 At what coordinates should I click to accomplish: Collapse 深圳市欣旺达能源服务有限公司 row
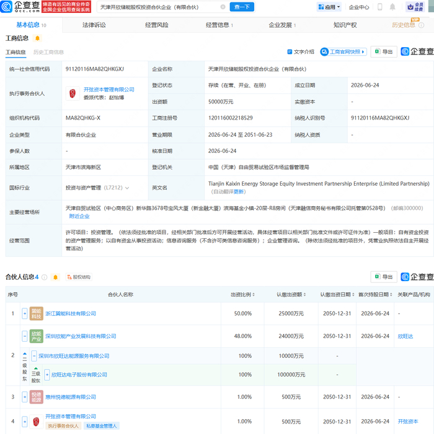34,356
